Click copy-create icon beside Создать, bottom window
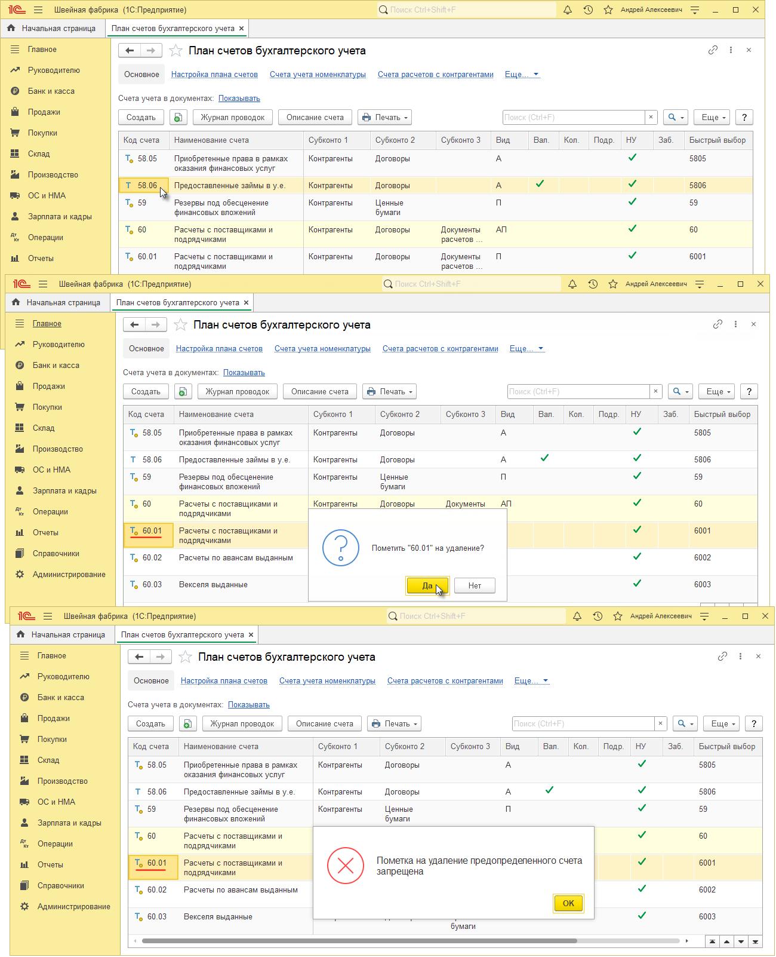The height and width of the screenshot is (957, 776). click(x=187, y=724)
